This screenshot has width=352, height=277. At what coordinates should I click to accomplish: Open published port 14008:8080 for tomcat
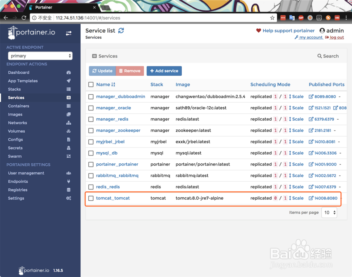coord(323,198)
